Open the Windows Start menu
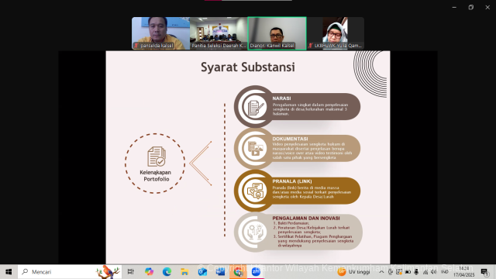The width and height of the screenshot is (496, 279). pos(9,272)
